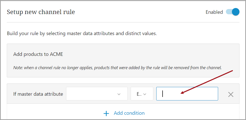Click the "Setup new channel rule" heading
This screenshot has height=120, width=246.
(x=41, y=12)
